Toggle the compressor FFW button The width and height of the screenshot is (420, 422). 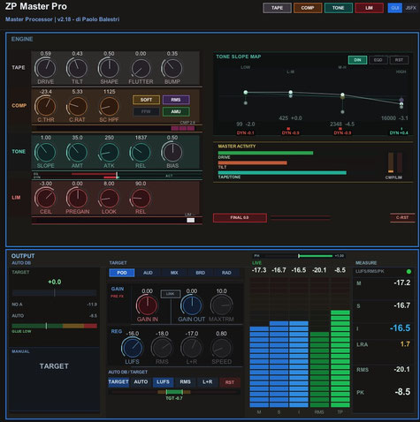click(146, 111)
